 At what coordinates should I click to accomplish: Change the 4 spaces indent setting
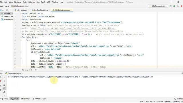pyautogui.click(x=160, y=102)
